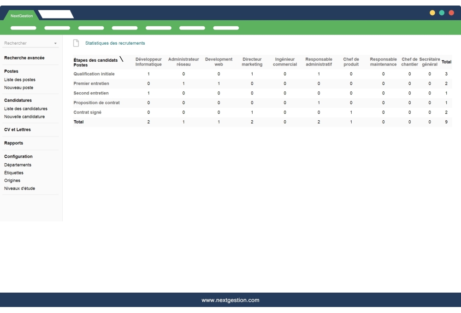Click the first green navigation bar button
This screenshot has width=461, height=313.
click(23, 28)
